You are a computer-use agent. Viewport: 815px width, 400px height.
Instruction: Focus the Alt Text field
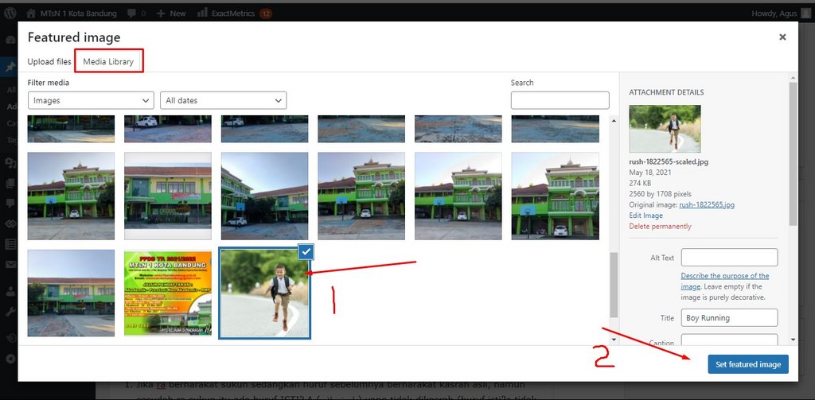click(x=729, y=257)
